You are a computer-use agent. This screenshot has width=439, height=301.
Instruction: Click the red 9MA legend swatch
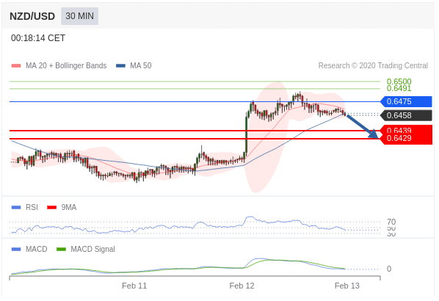(52, 208)
